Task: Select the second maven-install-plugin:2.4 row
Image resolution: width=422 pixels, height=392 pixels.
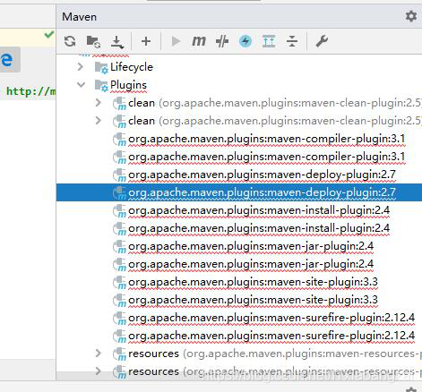Action: (x=239, y=228)
